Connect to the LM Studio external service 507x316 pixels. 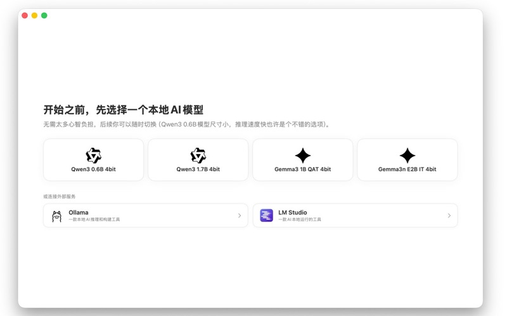tap(355, 216)
